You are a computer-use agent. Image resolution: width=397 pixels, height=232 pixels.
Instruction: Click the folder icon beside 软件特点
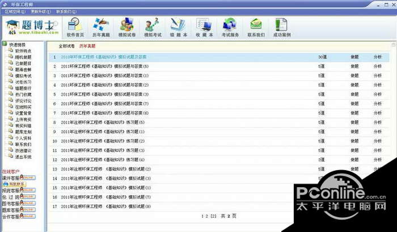pos(11,50)
